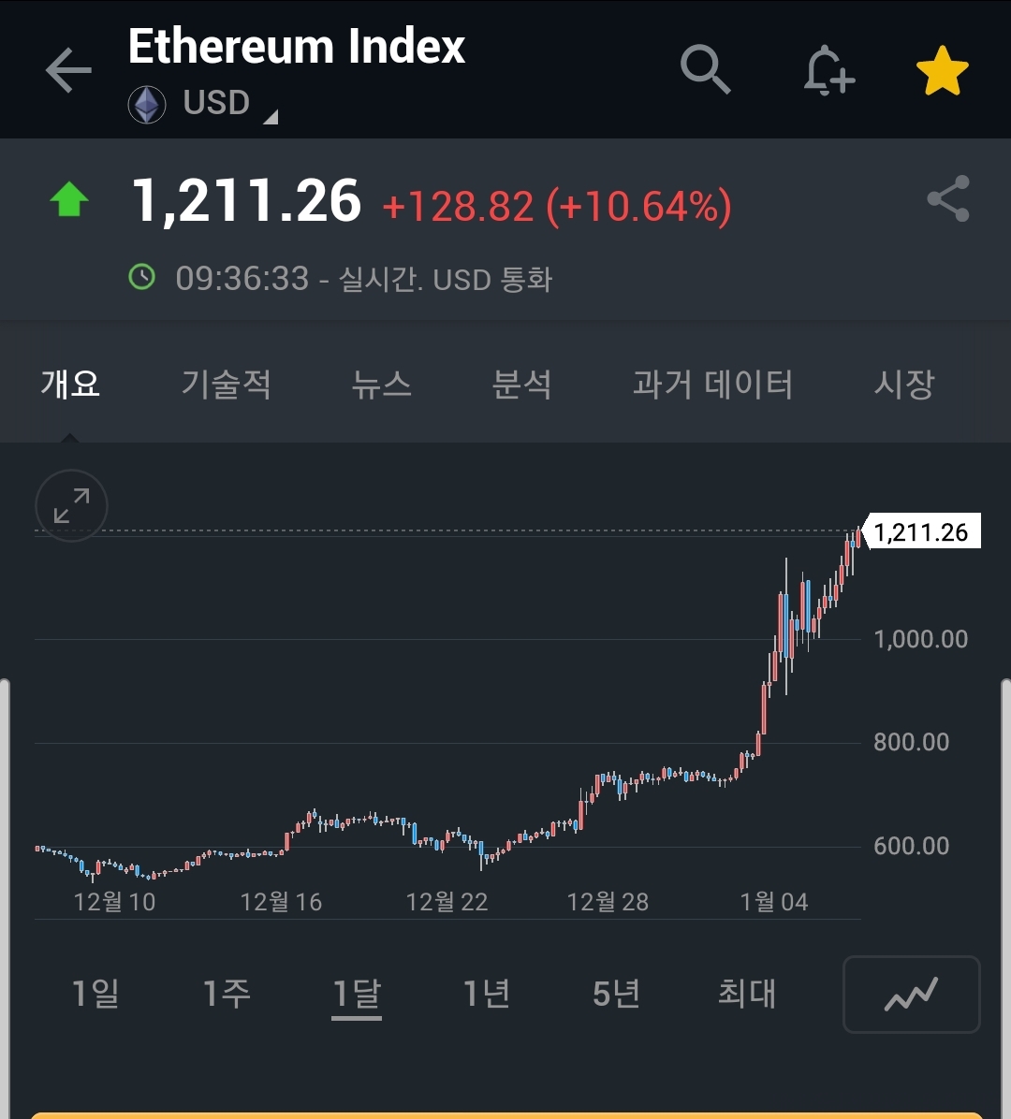Switch to the 기술적 tab

226,384
